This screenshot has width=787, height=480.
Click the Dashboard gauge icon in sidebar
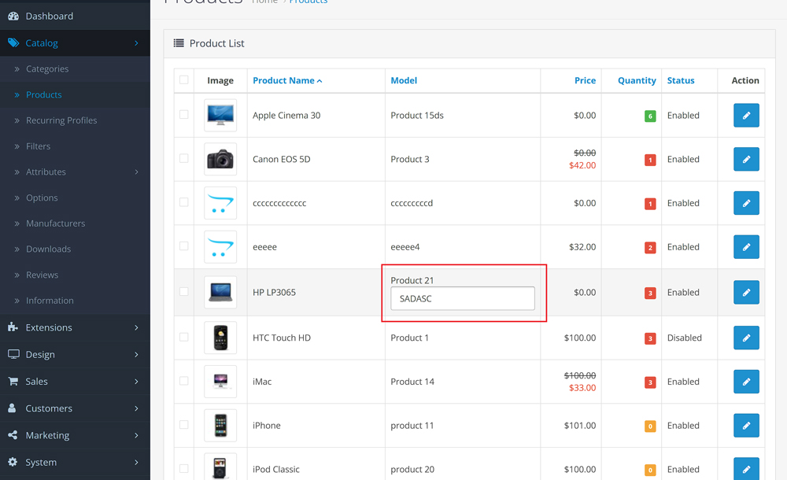(13, 16)
